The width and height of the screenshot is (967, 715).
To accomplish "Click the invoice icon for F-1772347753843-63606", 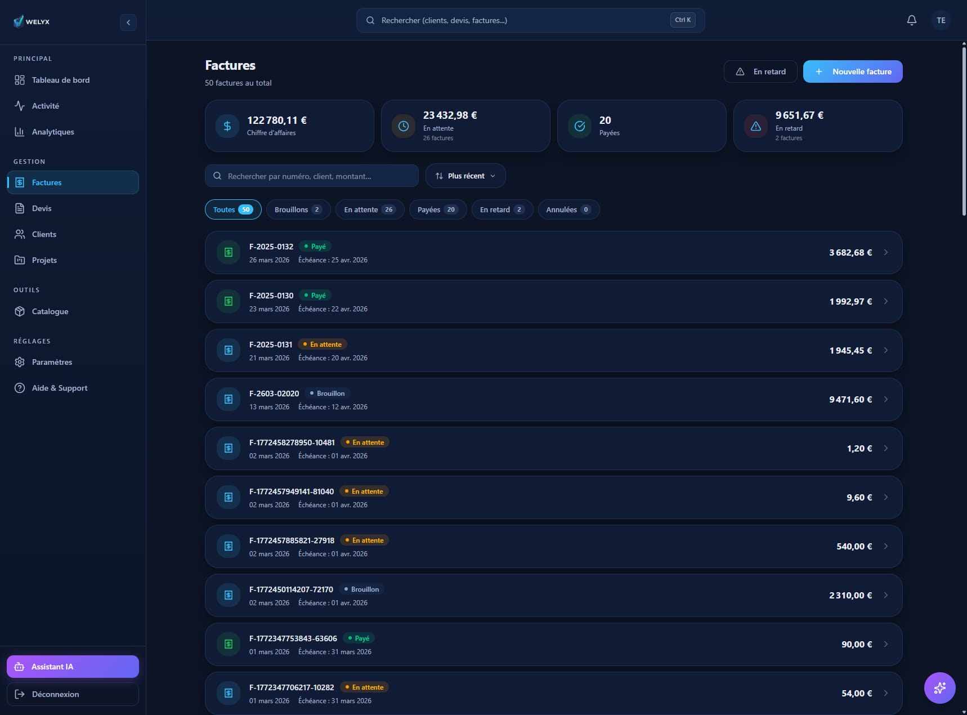I will pos(229,645).
